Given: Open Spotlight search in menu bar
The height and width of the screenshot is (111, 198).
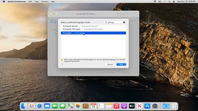Looking at the screenshot, I should 170,2.
